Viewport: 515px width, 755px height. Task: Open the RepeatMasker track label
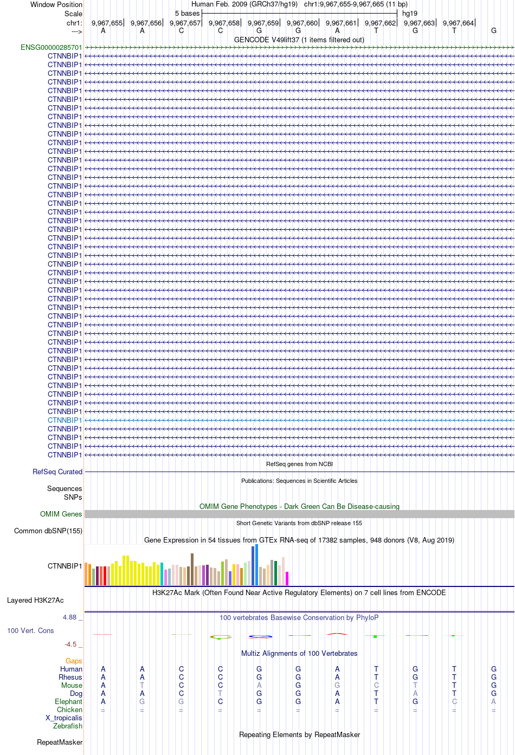(60, 742)
